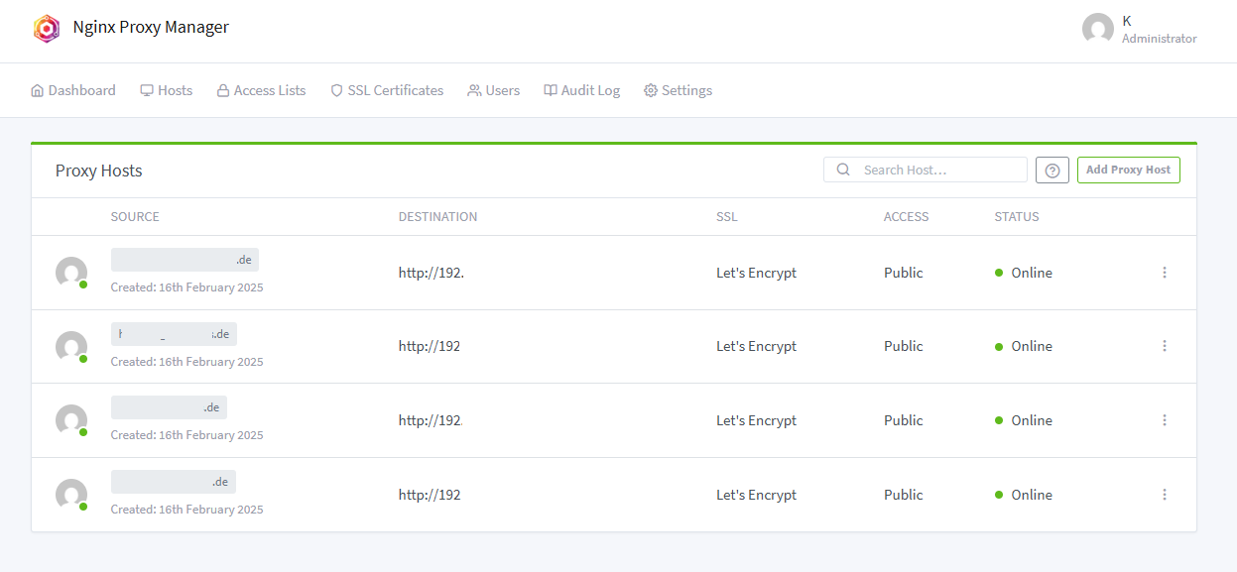
Task: Open the Hosts menu
Action: pos(166,90)
